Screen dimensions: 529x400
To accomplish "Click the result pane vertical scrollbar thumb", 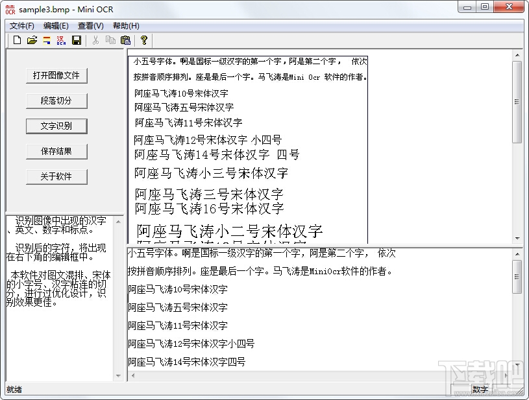I will tap(517, 277).
